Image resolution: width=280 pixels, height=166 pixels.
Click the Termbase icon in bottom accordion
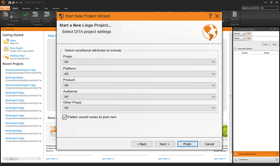236,159
